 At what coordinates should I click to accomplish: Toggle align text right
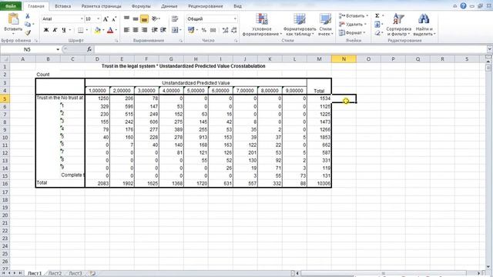[x=144, y=30]
